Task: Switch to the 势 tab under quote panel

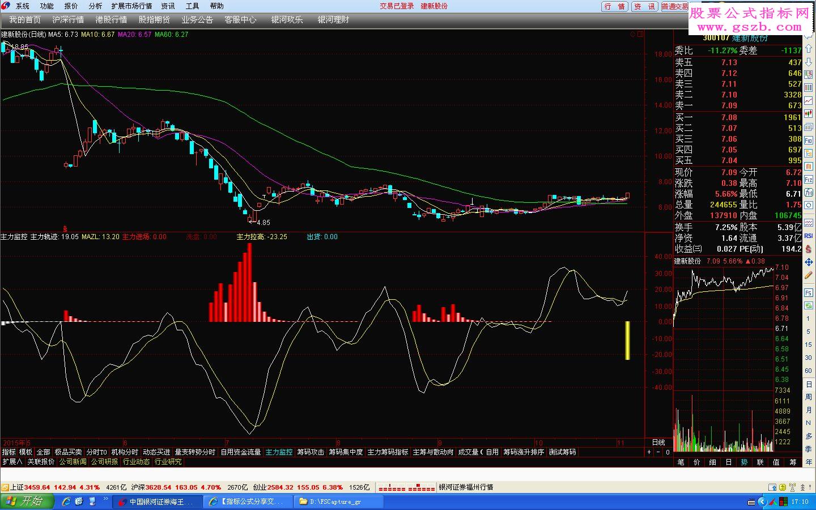Action: (x=745, y=462)
